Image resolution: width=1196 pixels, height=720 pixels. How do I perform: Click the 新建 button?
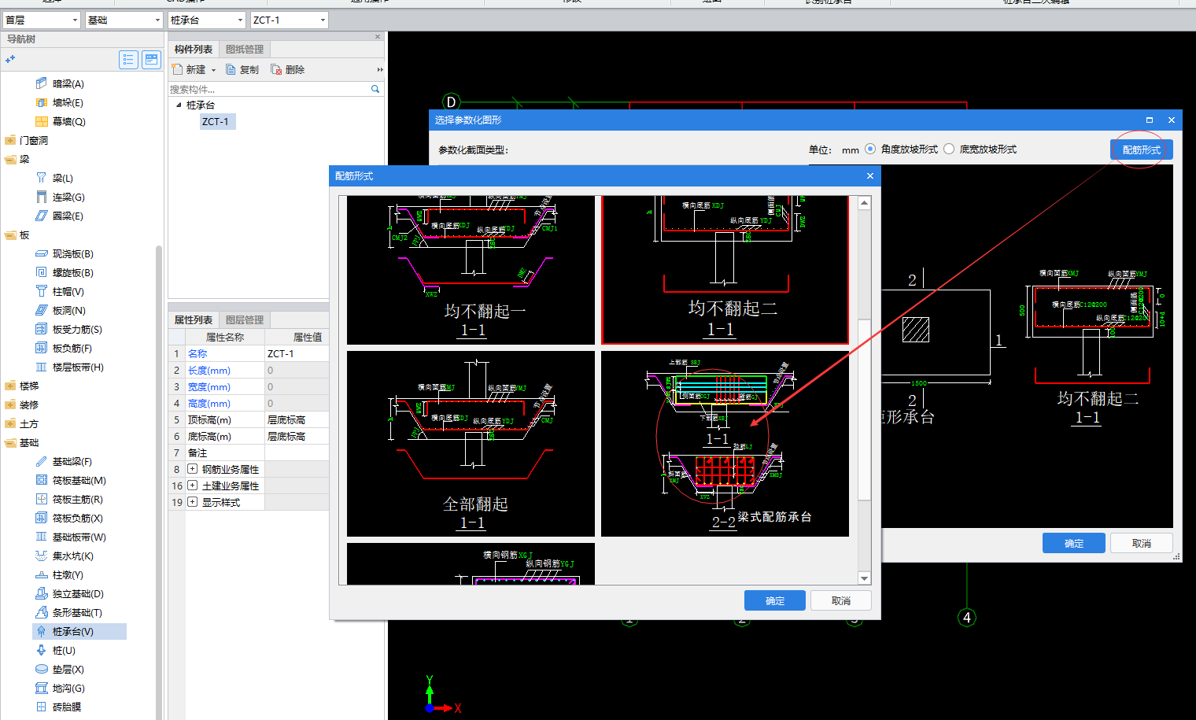pyautogui.click(x=190, y=70)
